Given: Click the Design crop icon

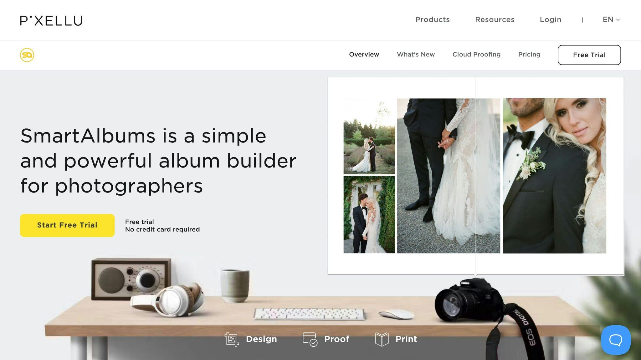Looking at the screenshot, I should pos(232,339).
